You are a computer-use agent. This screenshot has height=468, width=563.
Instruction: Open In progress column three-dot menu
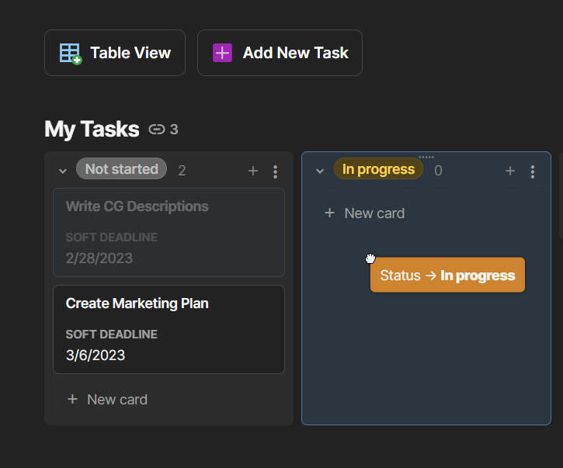(x=532, y=171)
